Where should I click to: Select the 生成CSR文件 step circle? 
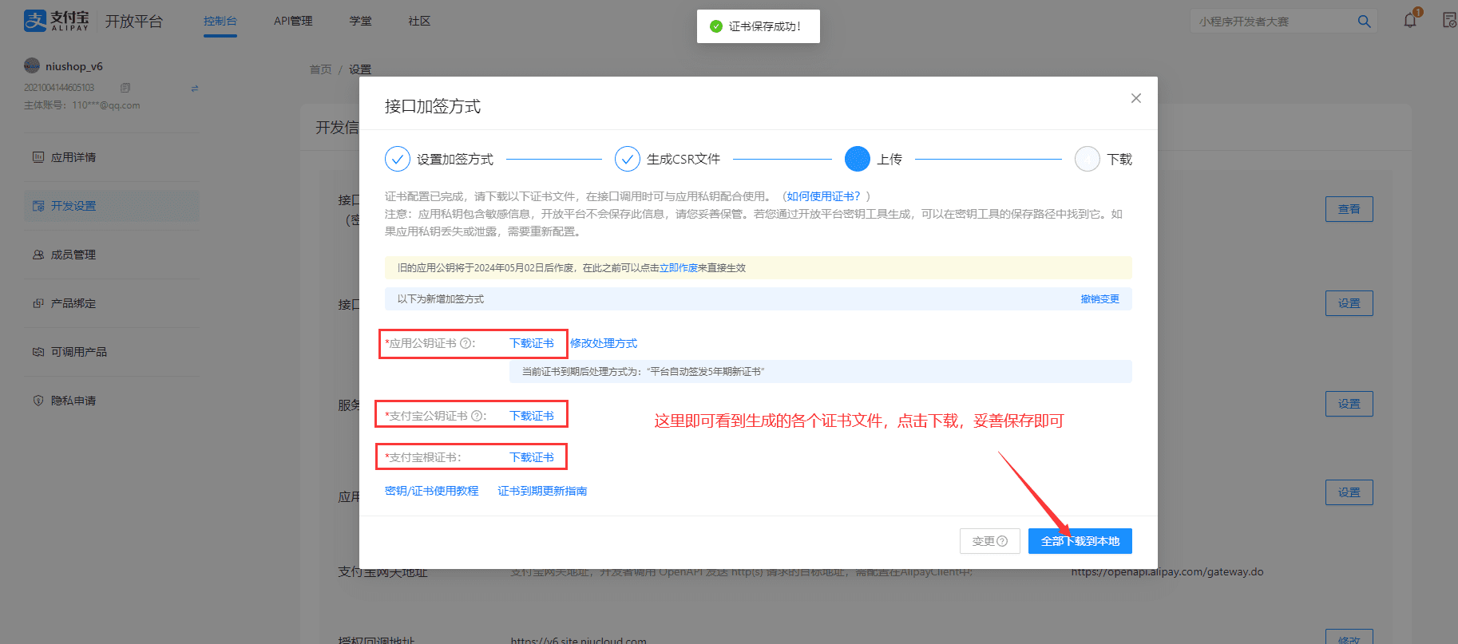pyautogui.click(x=627, y=159)
